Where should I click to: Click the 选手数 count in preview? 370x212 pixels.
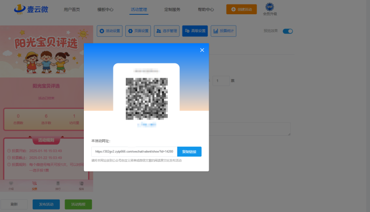[46, 119]
